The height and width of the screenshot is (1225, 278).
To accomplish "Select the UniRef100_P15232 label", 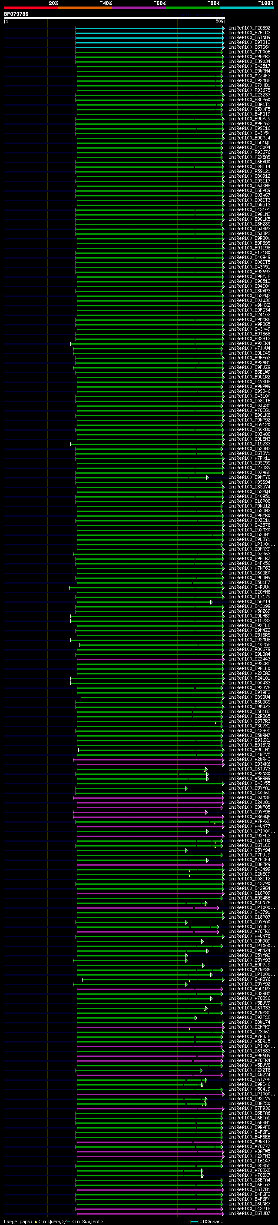I will (x=249, y=621).
